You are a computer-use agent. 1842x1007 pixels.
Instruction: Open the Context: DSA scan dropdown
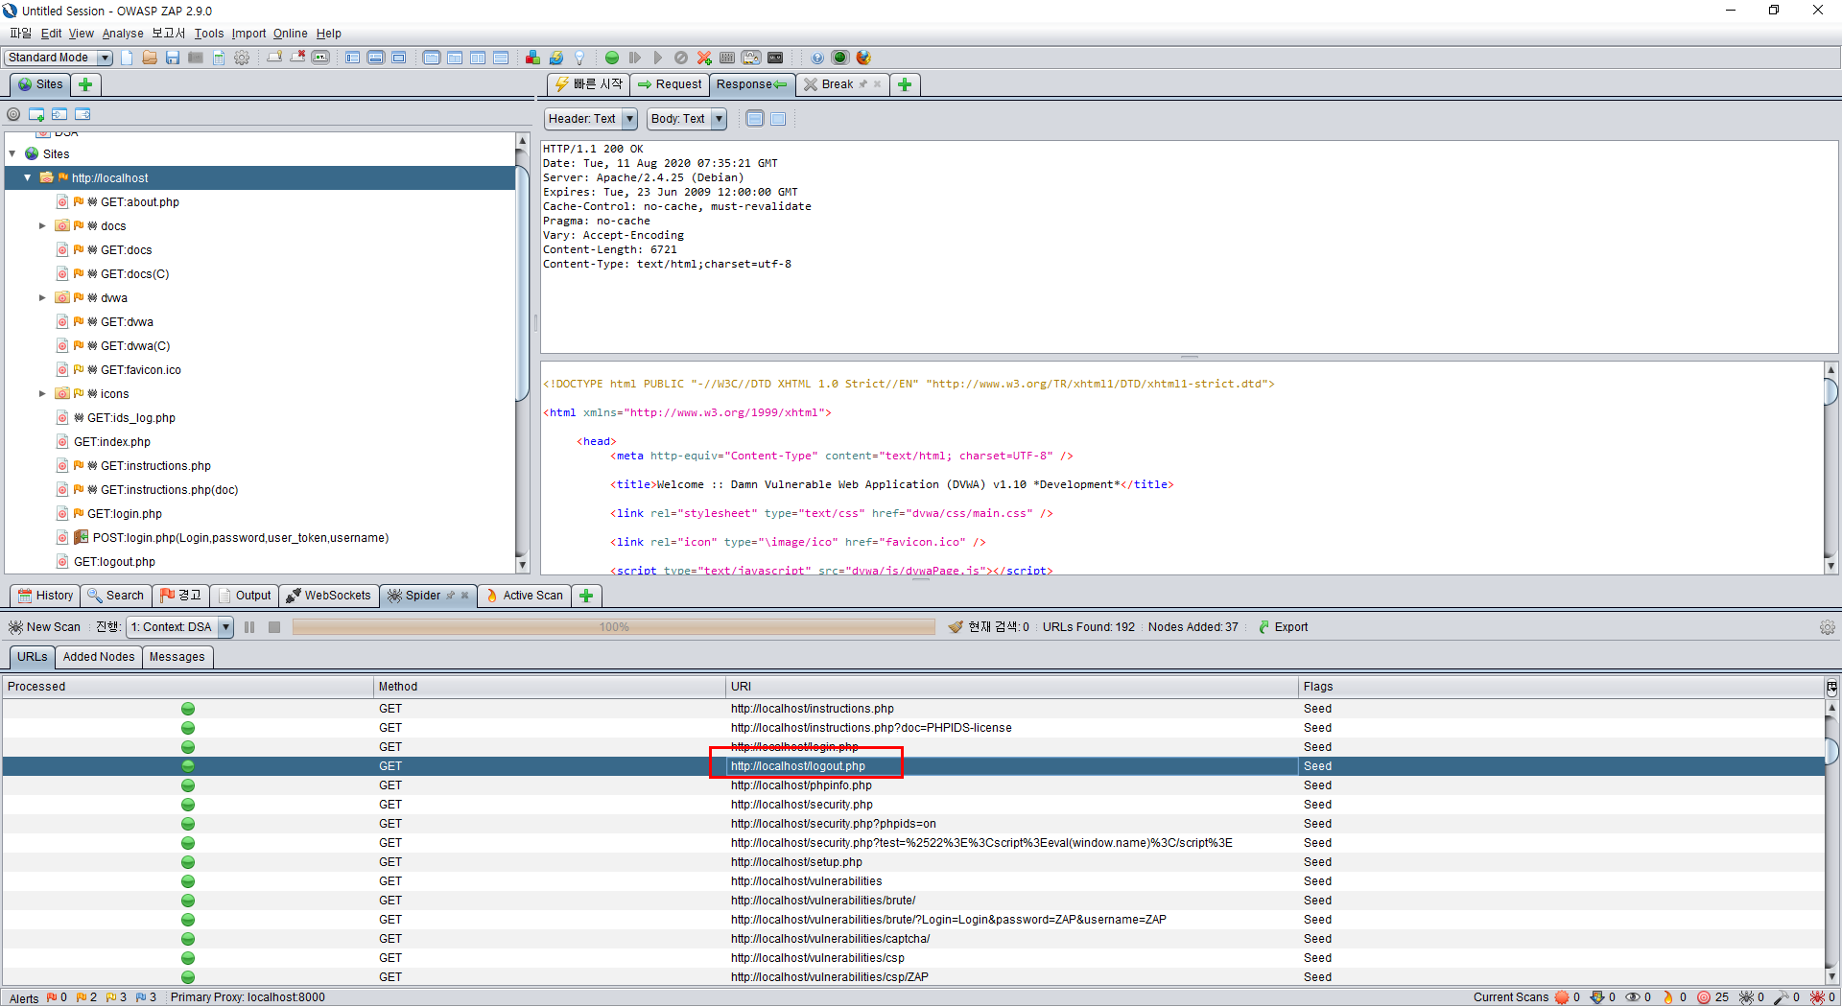[x=180, y=627]
